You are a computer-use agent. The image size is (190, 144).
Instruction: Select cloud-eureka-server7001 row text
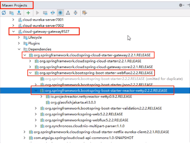(x=43, y=20)
